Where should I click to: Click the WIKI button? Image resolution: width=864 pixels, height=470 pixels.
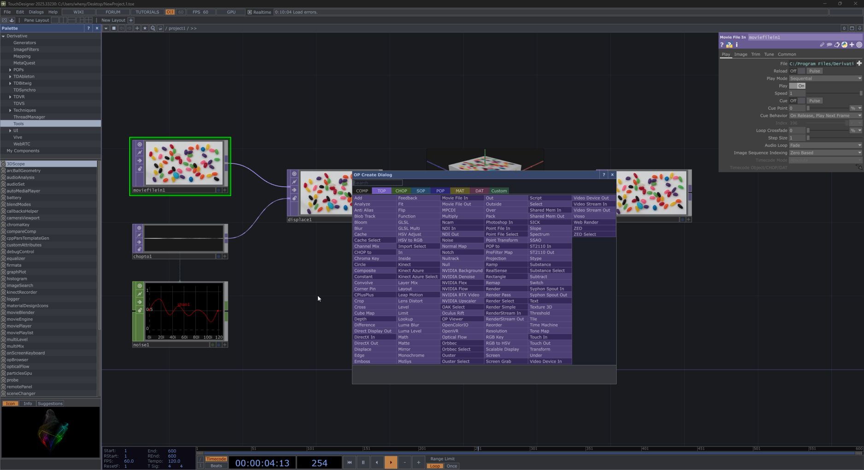point(78,12)
